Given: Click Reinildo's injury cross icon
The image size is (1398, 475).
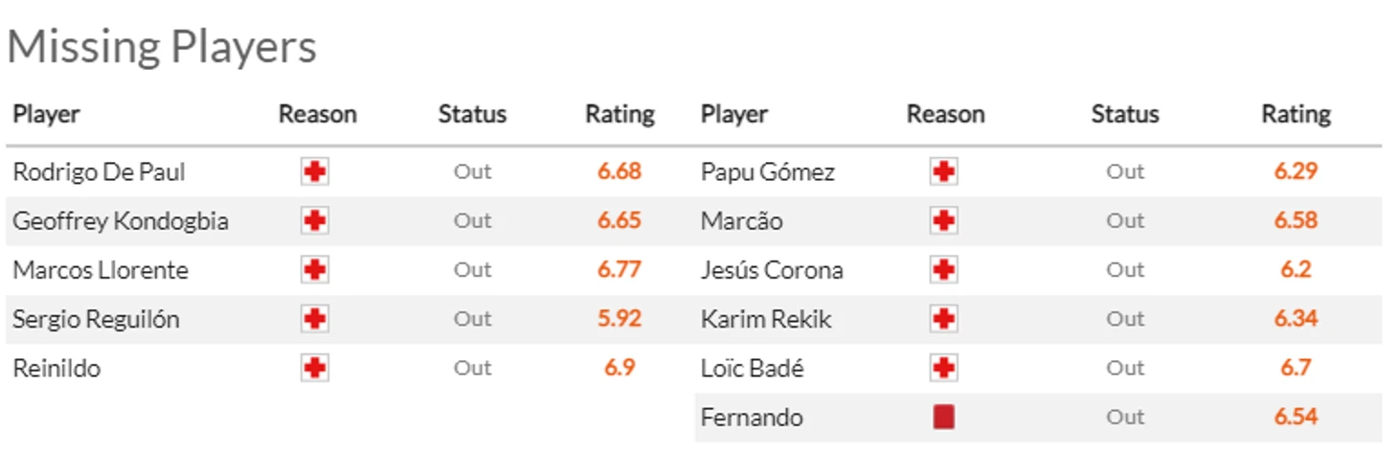Looking at the screenshot, I should click(315, 368).
